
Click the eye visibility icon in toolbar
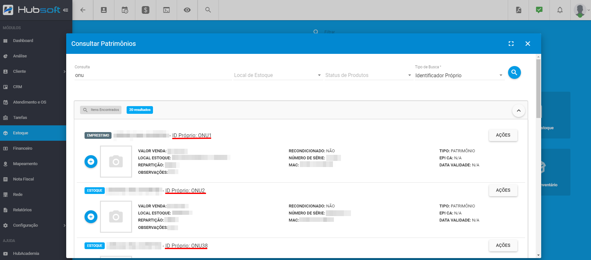[x=187, y=10]
